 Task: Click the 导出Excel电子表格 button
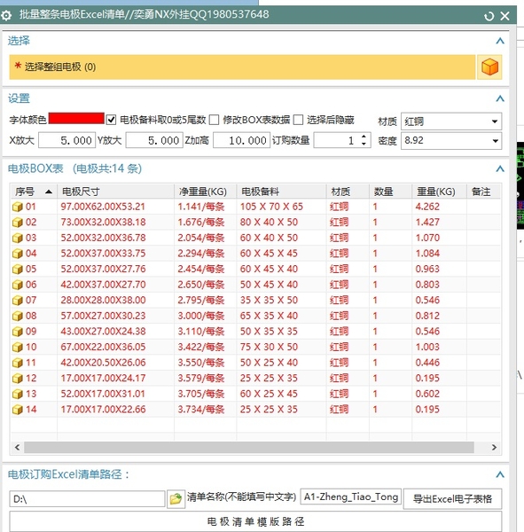[x=452, y=499]
